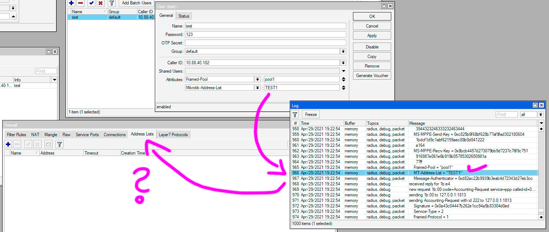
Task: Sort Firewall list by Timeout column
Action: click(101, 153)
